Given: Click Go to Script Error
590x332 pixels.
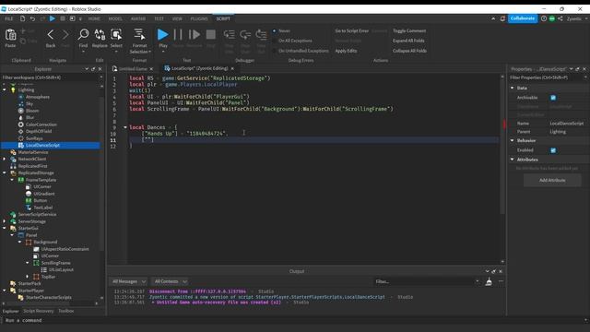Looking at the screenshot, I should (x=351, y=30).
